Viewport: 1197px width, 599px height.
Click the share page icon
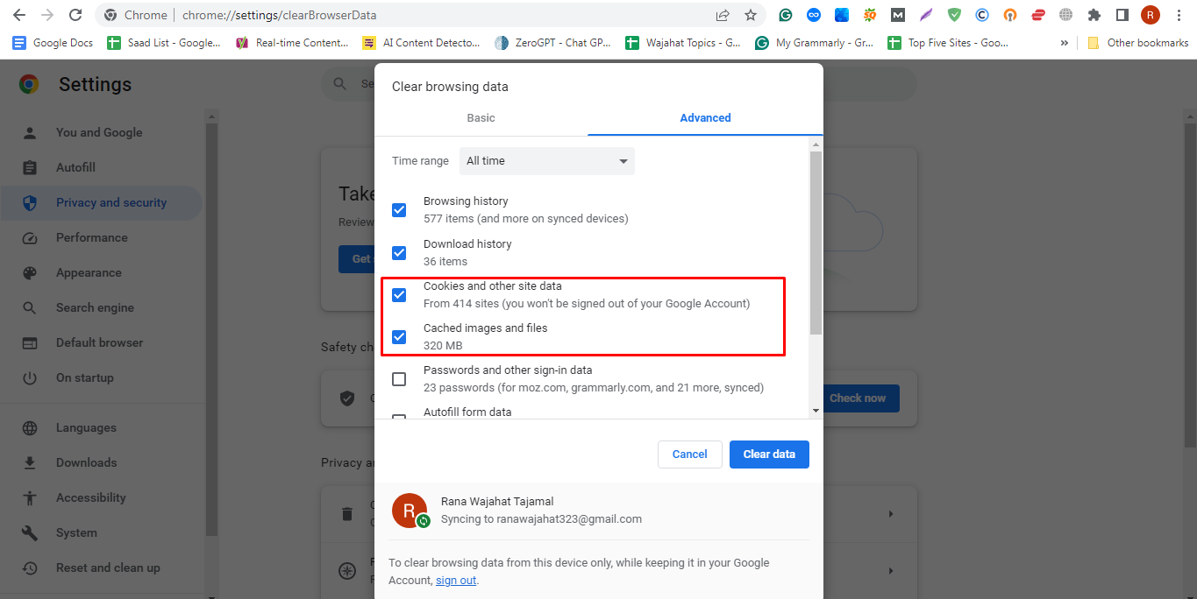coord(723,15)
